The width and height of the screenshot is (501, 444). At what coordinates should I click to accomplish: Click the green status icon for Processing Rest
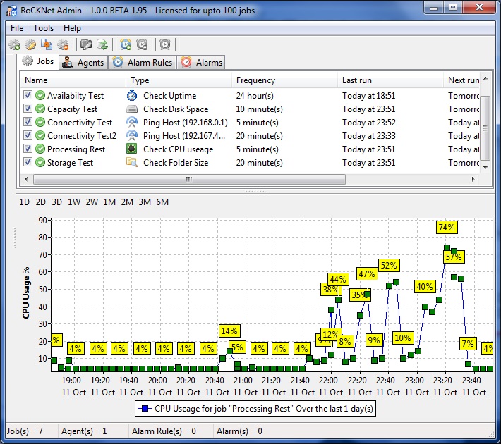(x=40, y=149)
